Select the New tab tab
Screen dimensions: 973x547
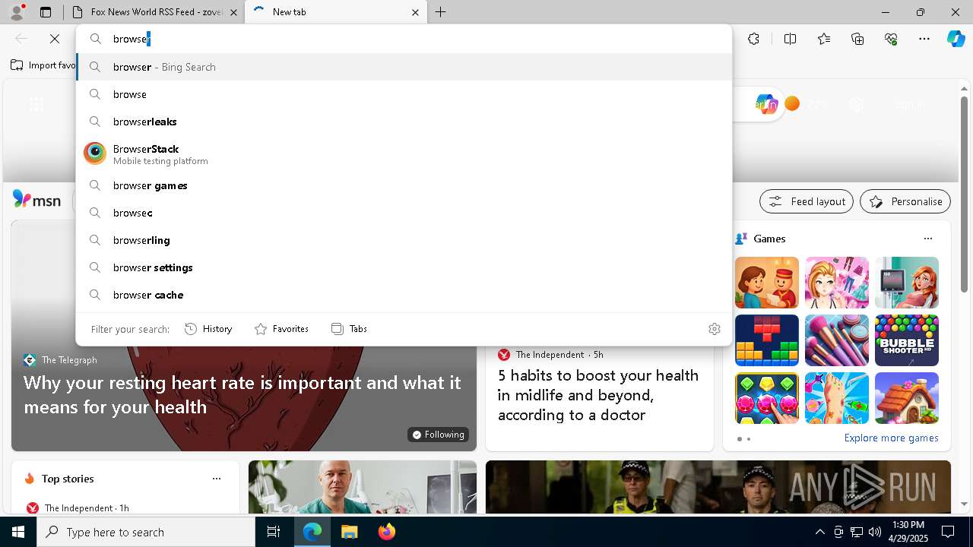point(336,12)
